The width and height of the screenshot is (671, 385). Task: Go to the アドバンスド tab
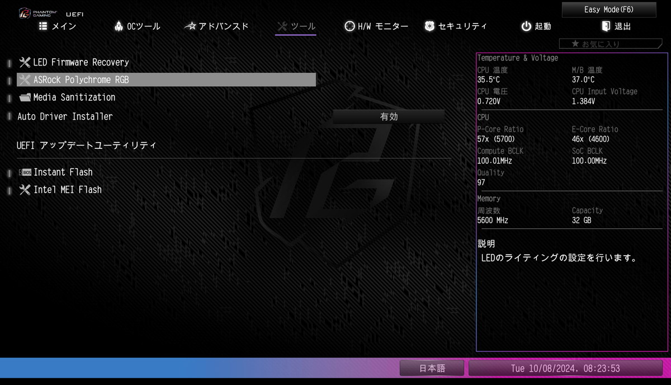217,26
